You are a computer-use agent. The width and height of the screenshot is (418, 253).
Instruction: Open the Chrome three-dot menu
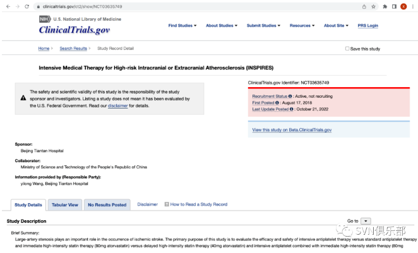point(413,7)
